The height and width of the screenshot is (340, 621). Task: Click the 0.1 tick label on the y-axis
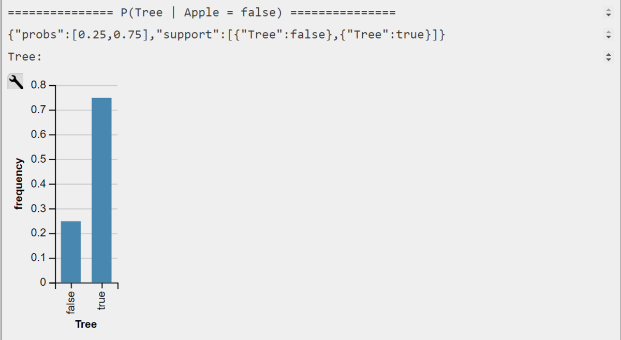(38, 258)
